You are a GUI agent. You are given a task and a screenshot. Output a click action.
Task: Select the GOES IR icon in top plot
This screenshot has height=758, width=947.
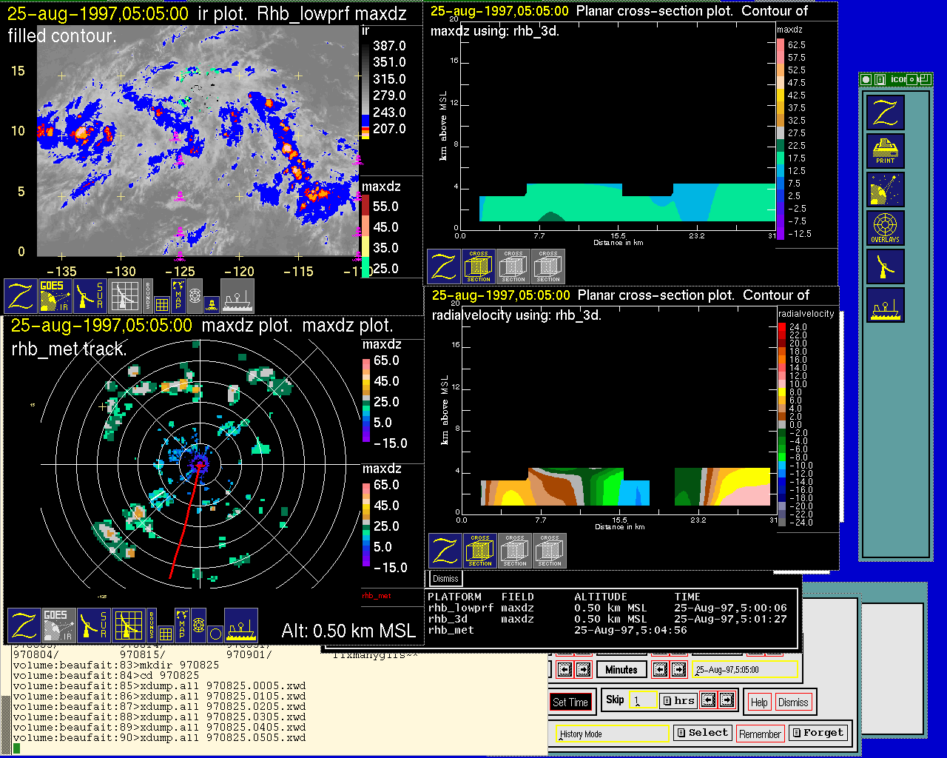[54, 295]
